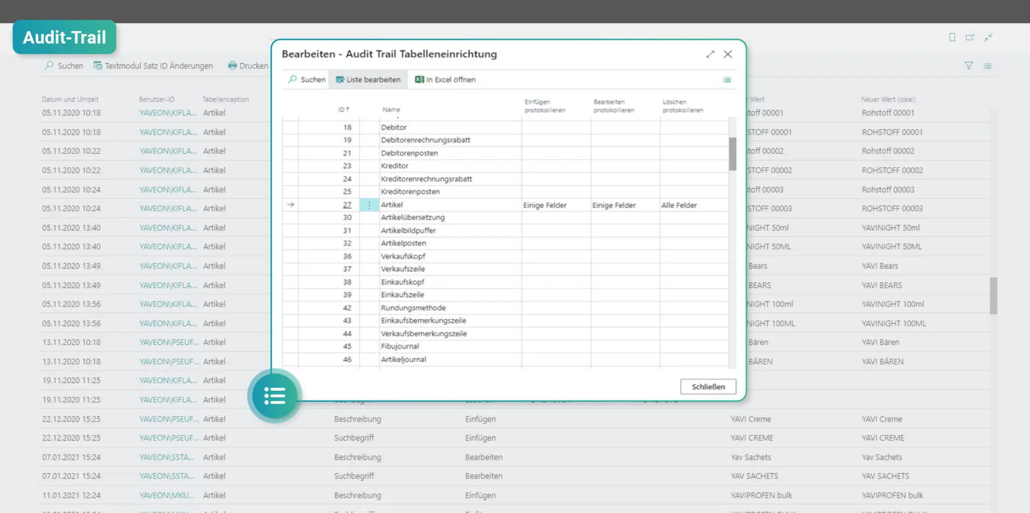This screenshot has width=1030, height=513.
Task: Click the filter funnel icon in background page
Action: pyautogui.click(x=969, y=66)
